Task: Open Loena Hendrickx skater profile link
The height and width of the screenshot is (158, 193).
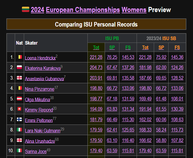Action: [x=40, y=58]
